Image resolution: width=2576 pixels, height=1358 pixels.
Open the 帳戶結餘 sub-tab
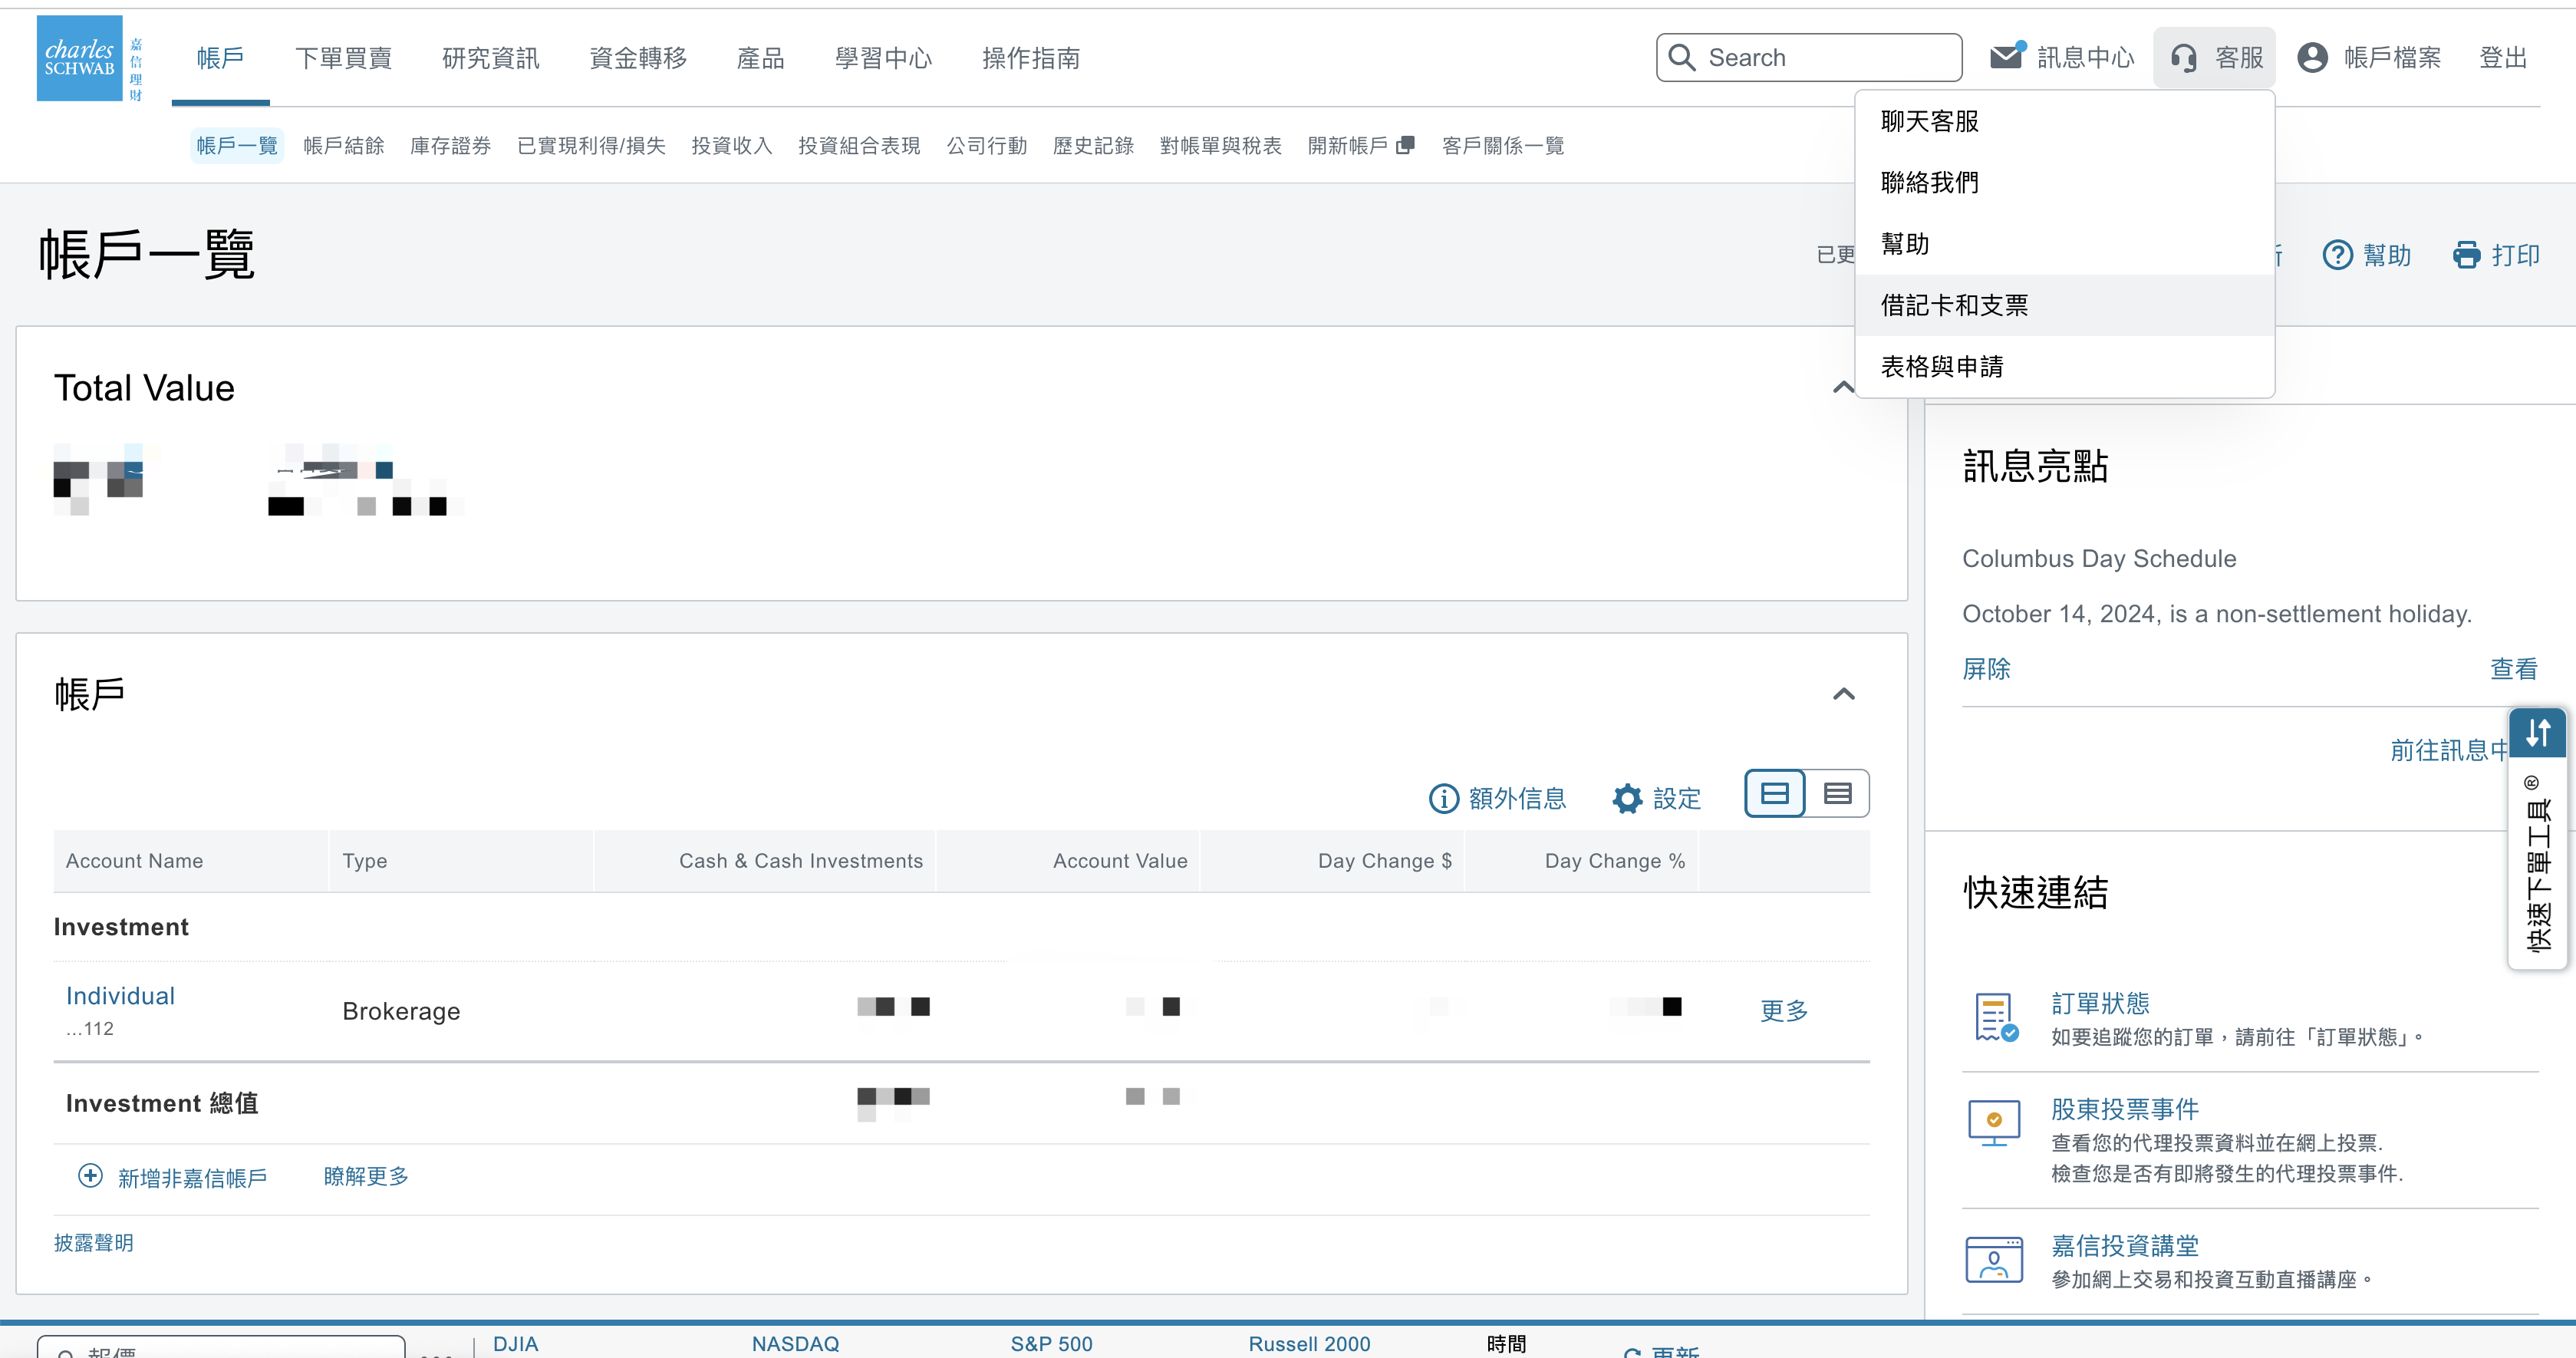[343, 146]
